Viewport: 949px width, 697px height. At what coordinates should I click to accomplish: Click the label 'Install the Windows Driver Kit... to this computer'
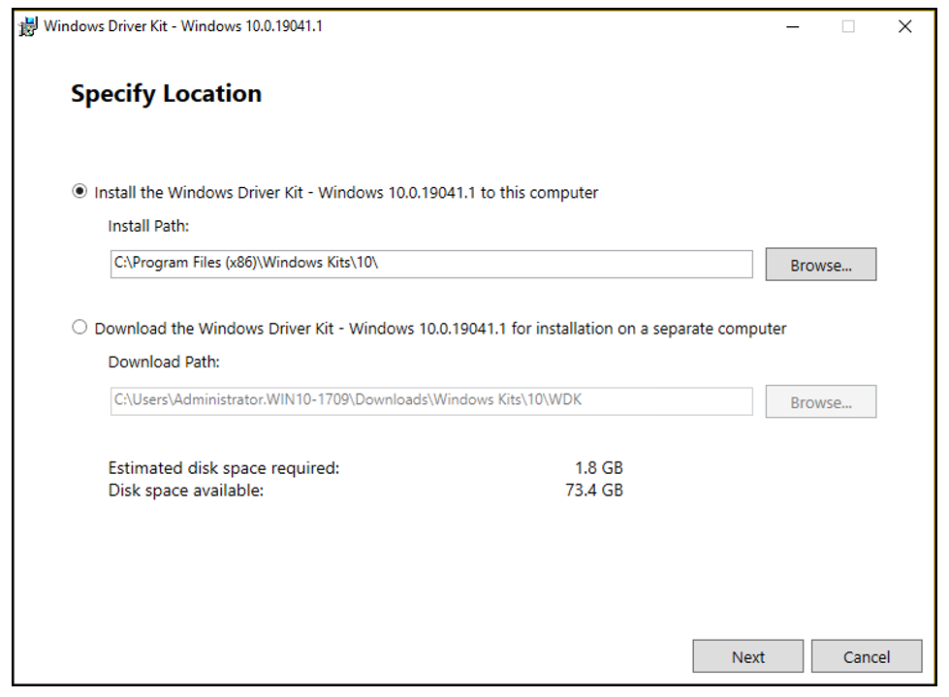346,192
